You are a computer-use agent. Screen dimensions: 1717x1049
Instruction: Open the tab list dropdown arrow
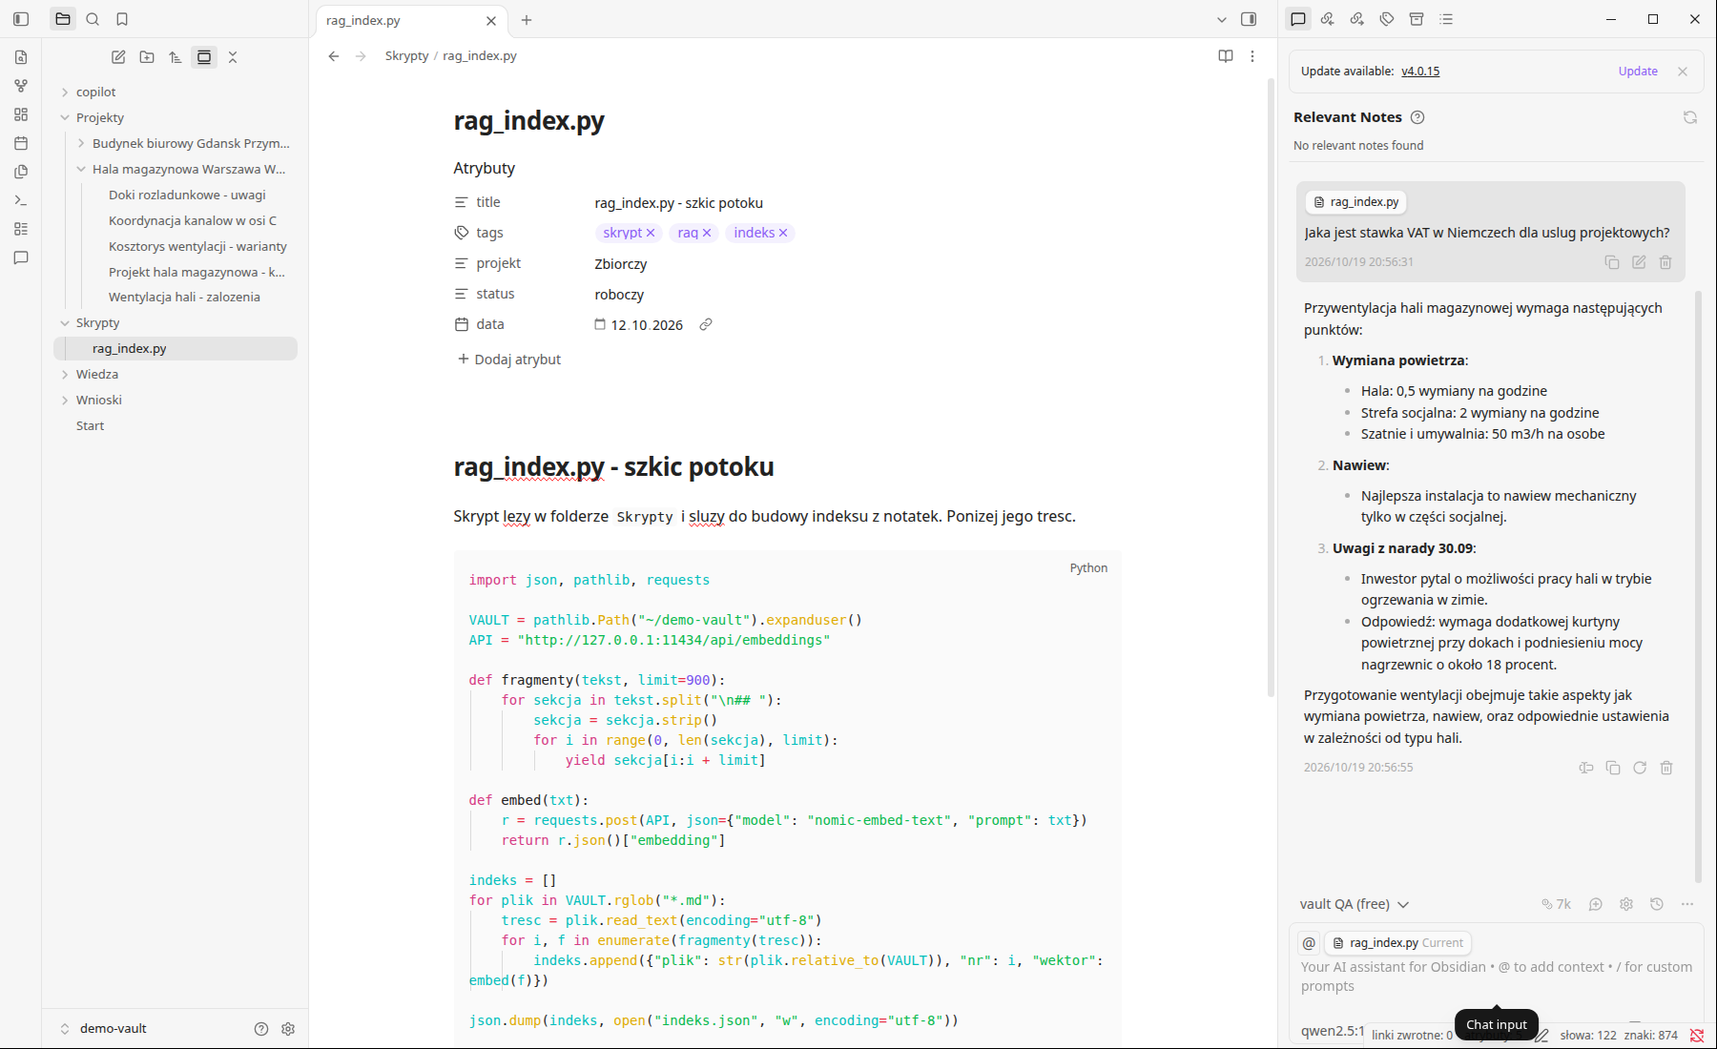[x=1222, y=19]
